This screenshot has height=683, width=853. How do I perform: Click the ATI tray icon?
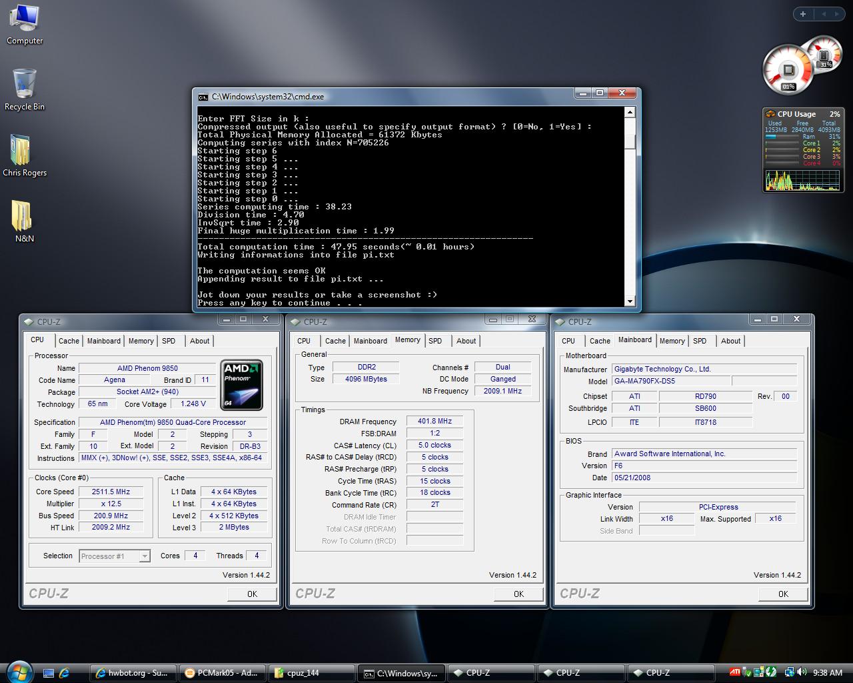point(734,672)
